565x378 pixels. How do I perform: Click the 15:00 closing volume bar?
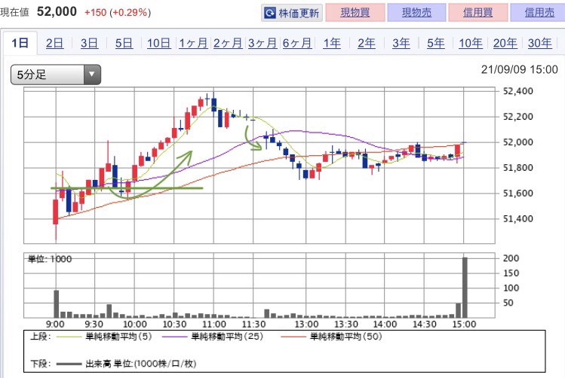(465, 288)
